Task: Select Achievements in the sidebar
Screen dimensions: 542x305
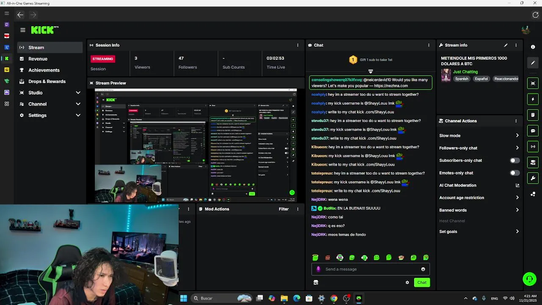Action: [50, 70]
